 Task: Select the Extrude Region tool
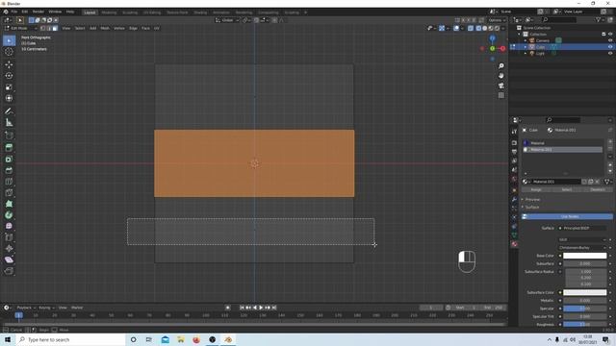pyautogui.click(x=9, y=147)
